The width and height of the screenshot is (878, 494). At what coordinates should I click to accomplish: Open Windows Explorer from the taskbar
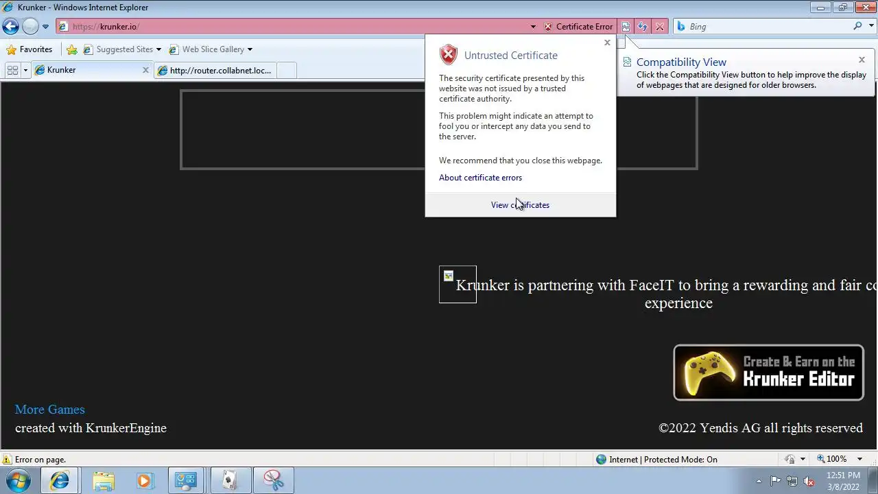click(104, 481)
